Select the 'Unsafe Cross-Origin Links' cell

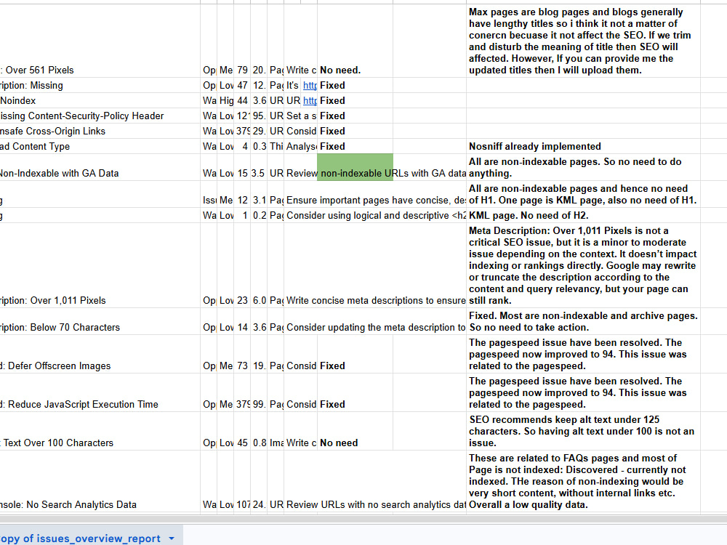pos(100,131)
